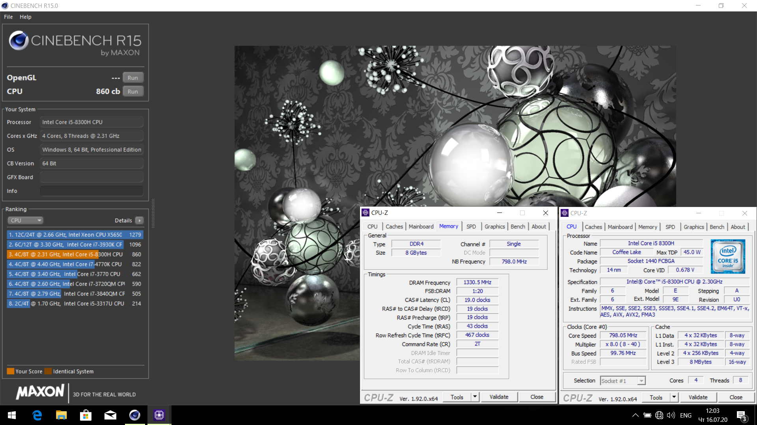Click Close button in left CPU-Z
This screenshot has width=757, height=425.
537,397
